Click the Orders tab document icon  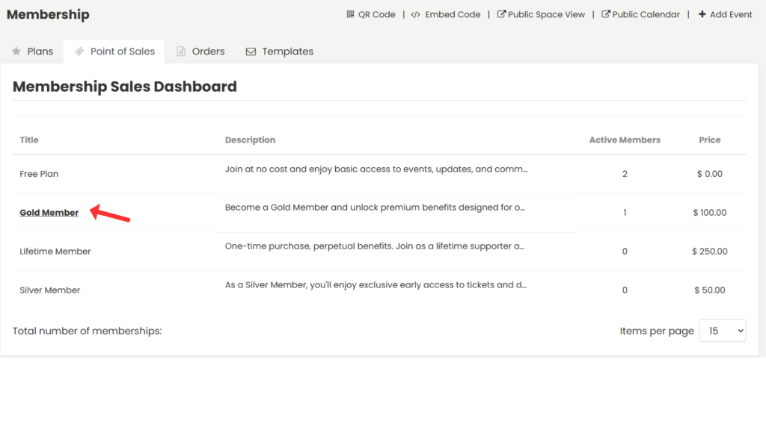coord(181,52)
